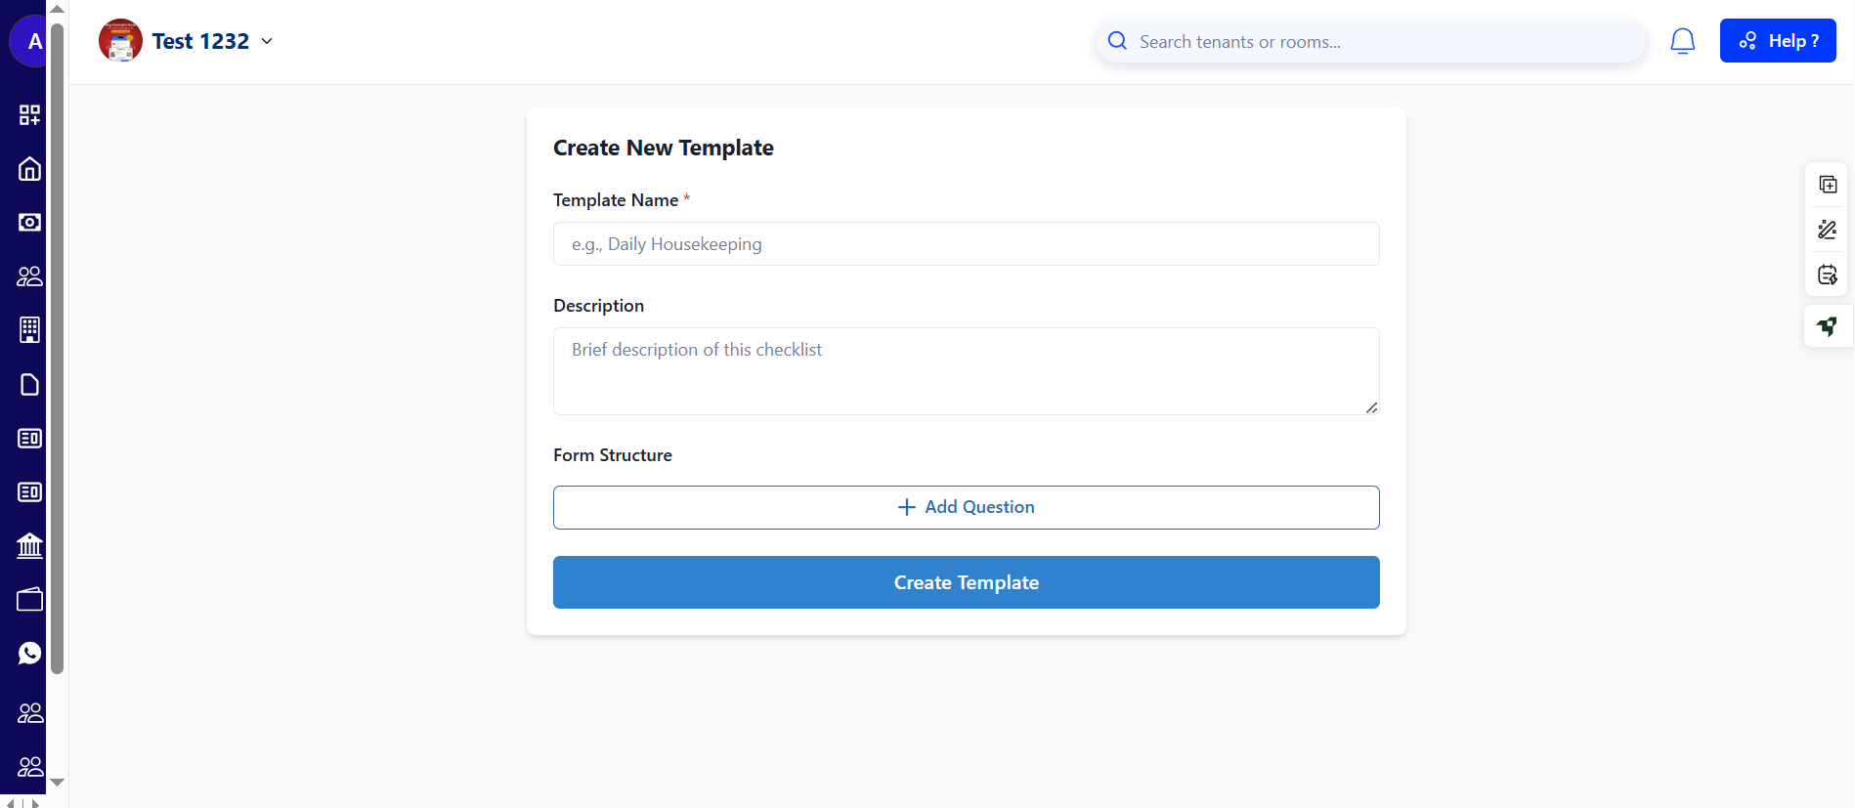Click the Add Question button
The height and width of the screenshot is (808, 1855).
[966, 507]
